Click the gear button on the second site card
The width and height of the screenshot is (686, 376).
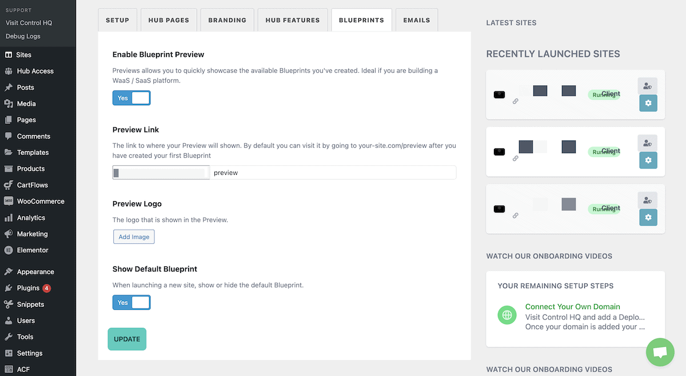point(648,161)
